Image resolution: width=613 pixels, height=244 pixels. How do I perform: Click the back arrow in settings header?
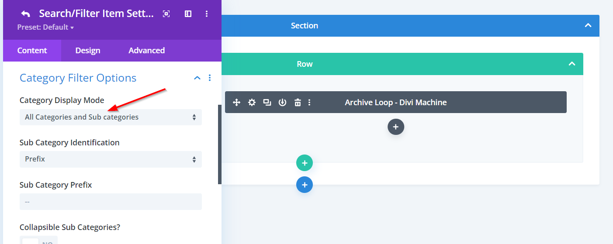25,14
